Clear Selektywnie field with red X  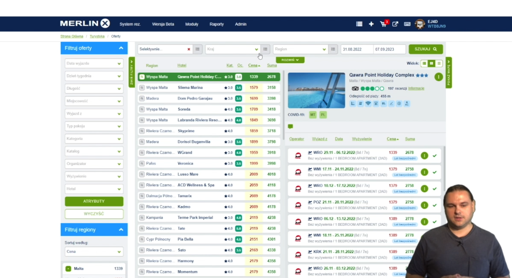click(x=189, y=49)
